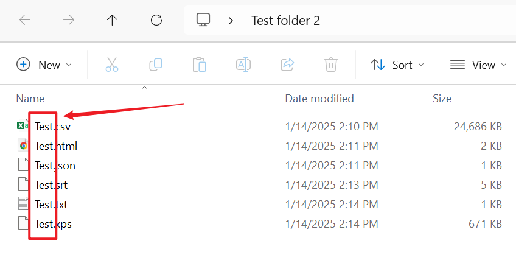Viewport: 516px width, 263px height.
Task: Sort files by Size column header
Action: 442,98
